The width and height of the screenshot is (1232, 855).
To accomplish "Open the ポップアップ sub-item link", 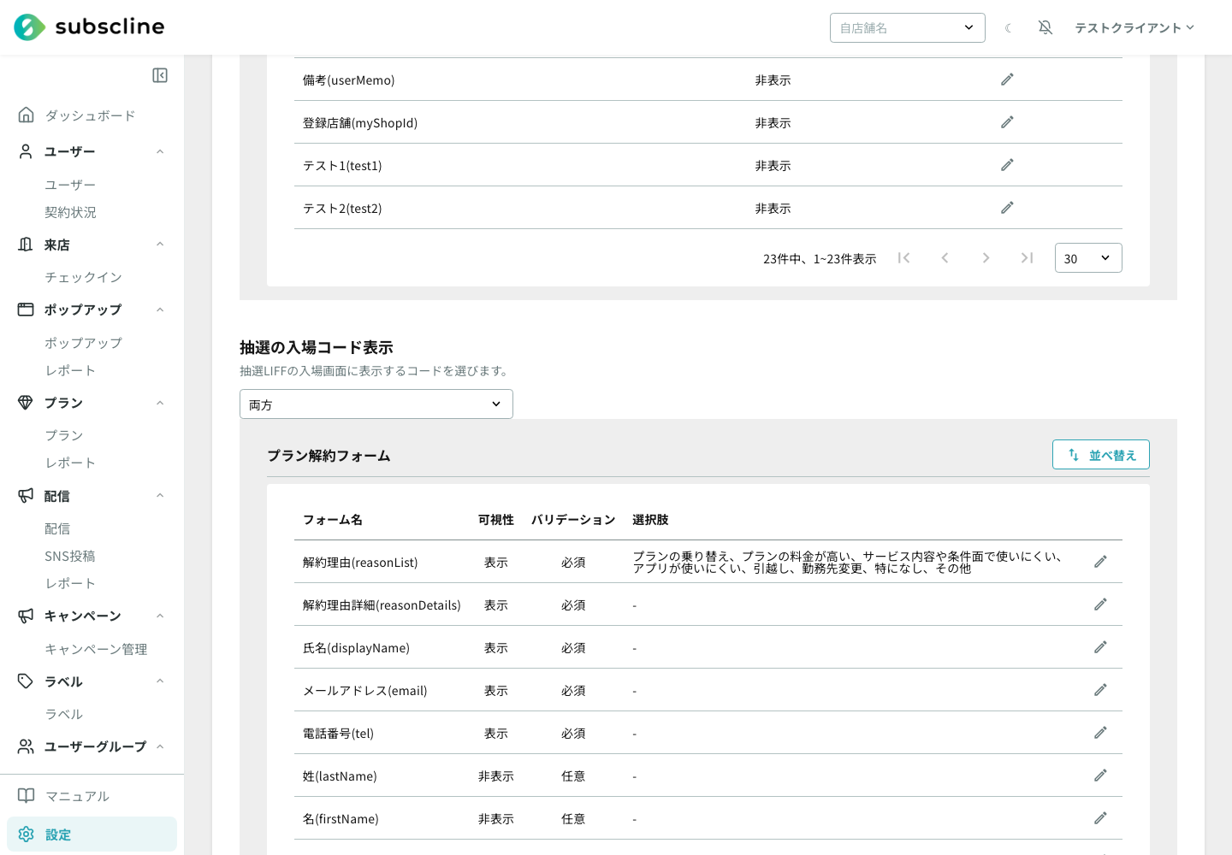I will point(83,343).
